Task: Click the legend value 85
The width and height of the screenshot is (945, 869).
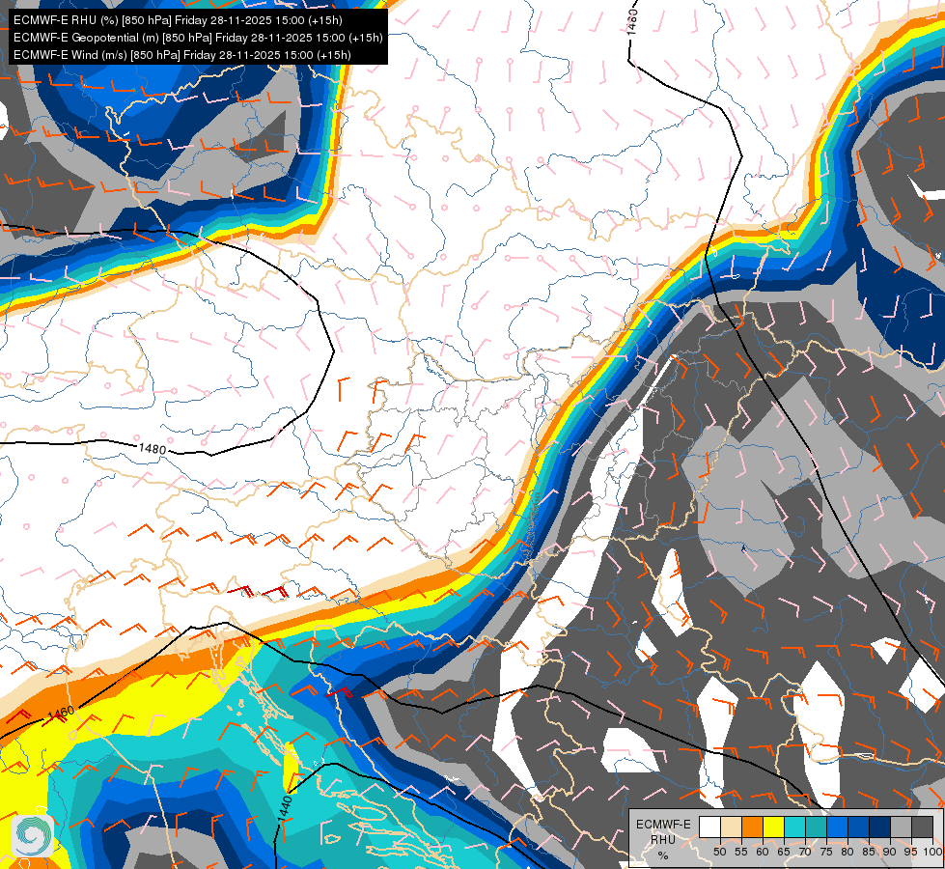Action: pyautogui.click(x=869, y=852)
